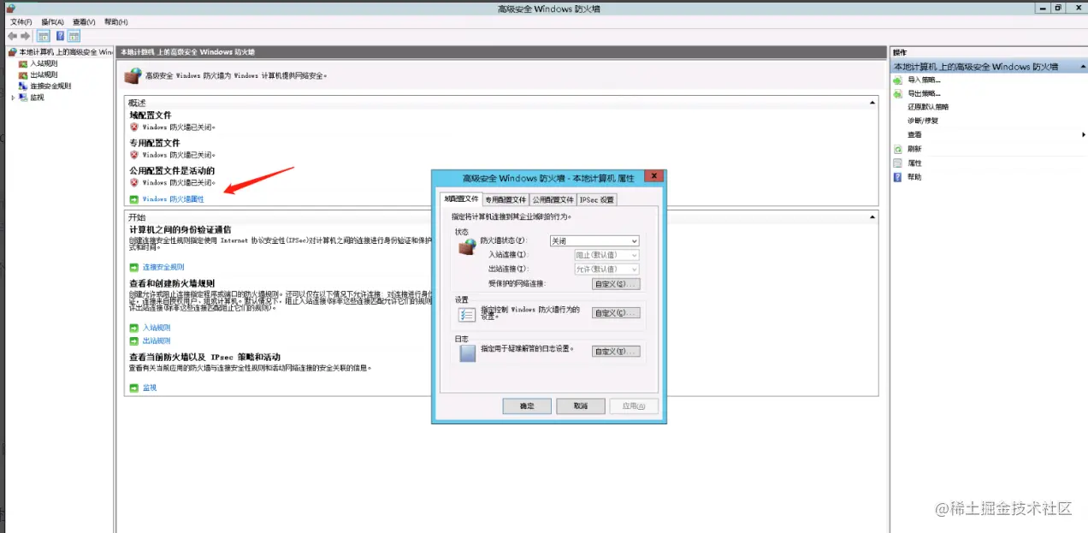Open the 防火墙状态 dropdown showing 关闭
The width and height of the screenshot is (1088, 533).
tap(594, 241)
